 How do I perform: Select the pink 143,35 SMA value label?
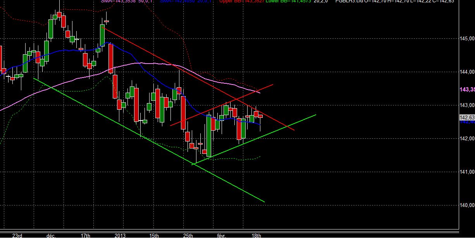pyautogui.click(x=467, y=90)
